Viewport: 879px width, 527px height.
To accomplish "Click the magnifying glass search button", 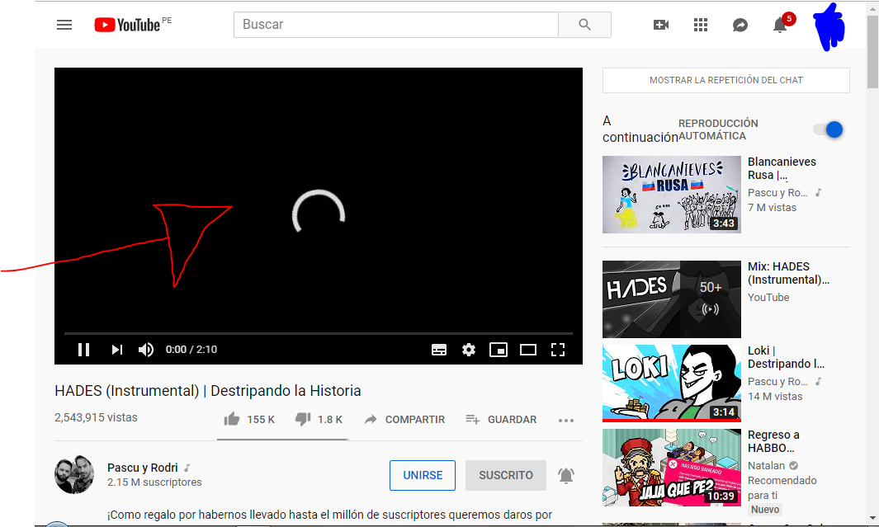I will [x=584, y=25].
